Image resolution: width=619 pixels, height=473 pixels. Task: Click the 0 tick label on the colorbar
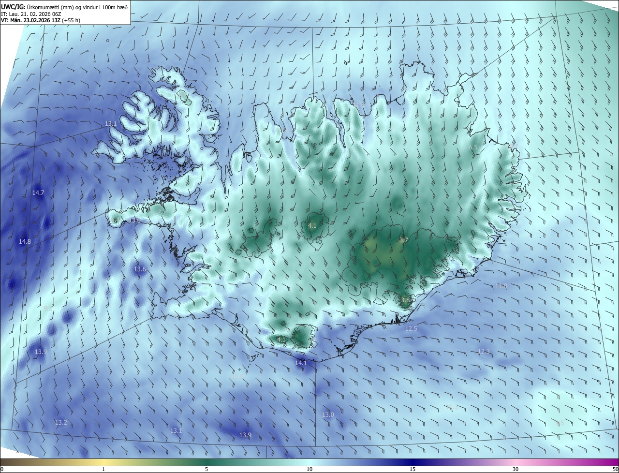(x=1, y=469)
